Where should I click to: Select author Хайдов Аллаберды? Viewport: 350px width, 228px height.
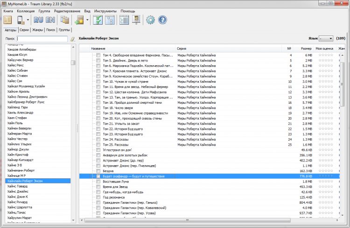pyautogui.click(x=21, y=49)
